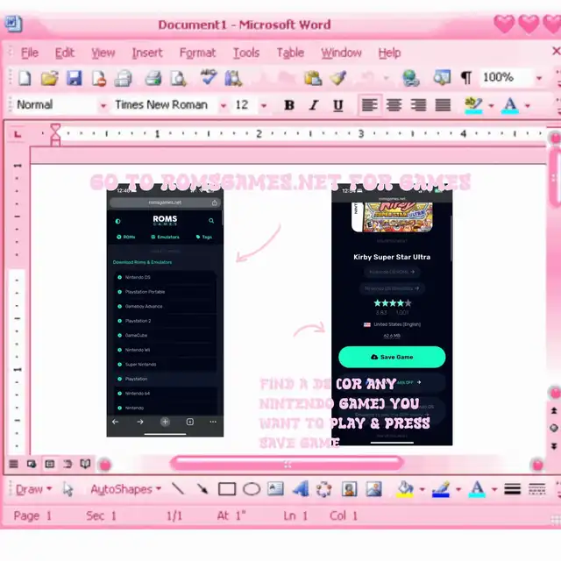This screenshot has height=561, width=561.
Task: Toggle Underline formatting
Action: tap(338, 105)
